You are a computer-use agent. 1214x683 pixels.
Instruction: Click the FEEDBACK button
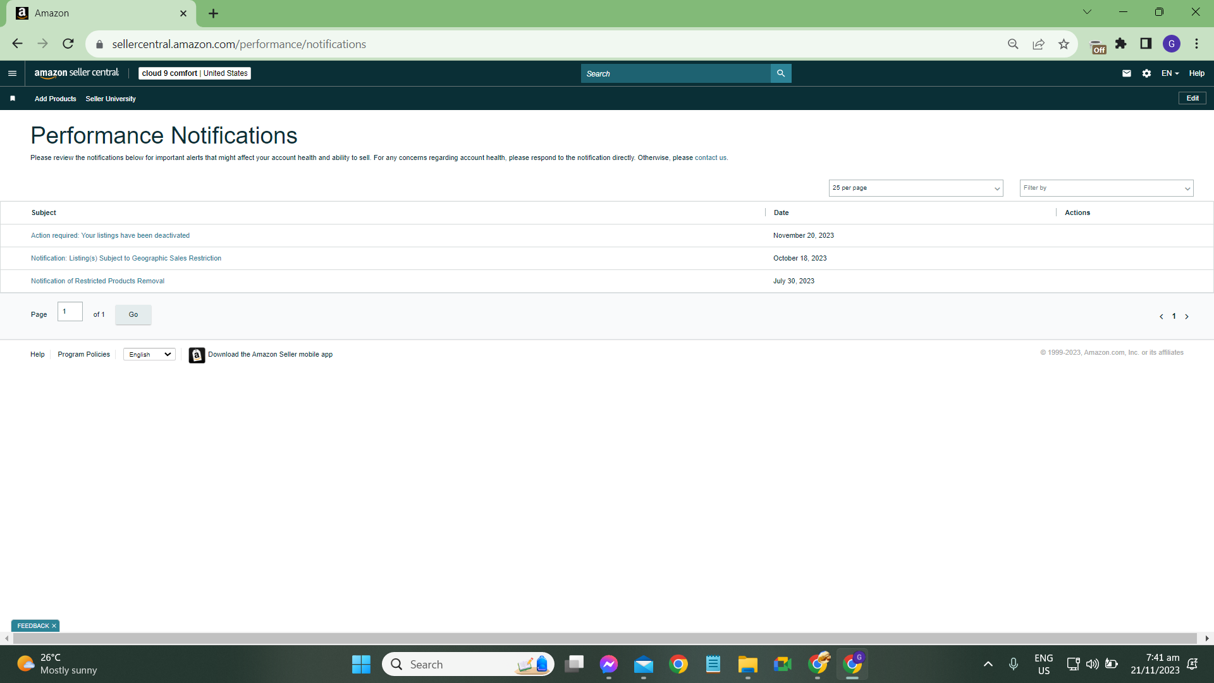pos(33,625)
